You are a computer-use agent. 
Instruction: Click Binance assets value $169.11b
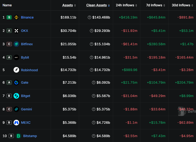click(68, 17)
